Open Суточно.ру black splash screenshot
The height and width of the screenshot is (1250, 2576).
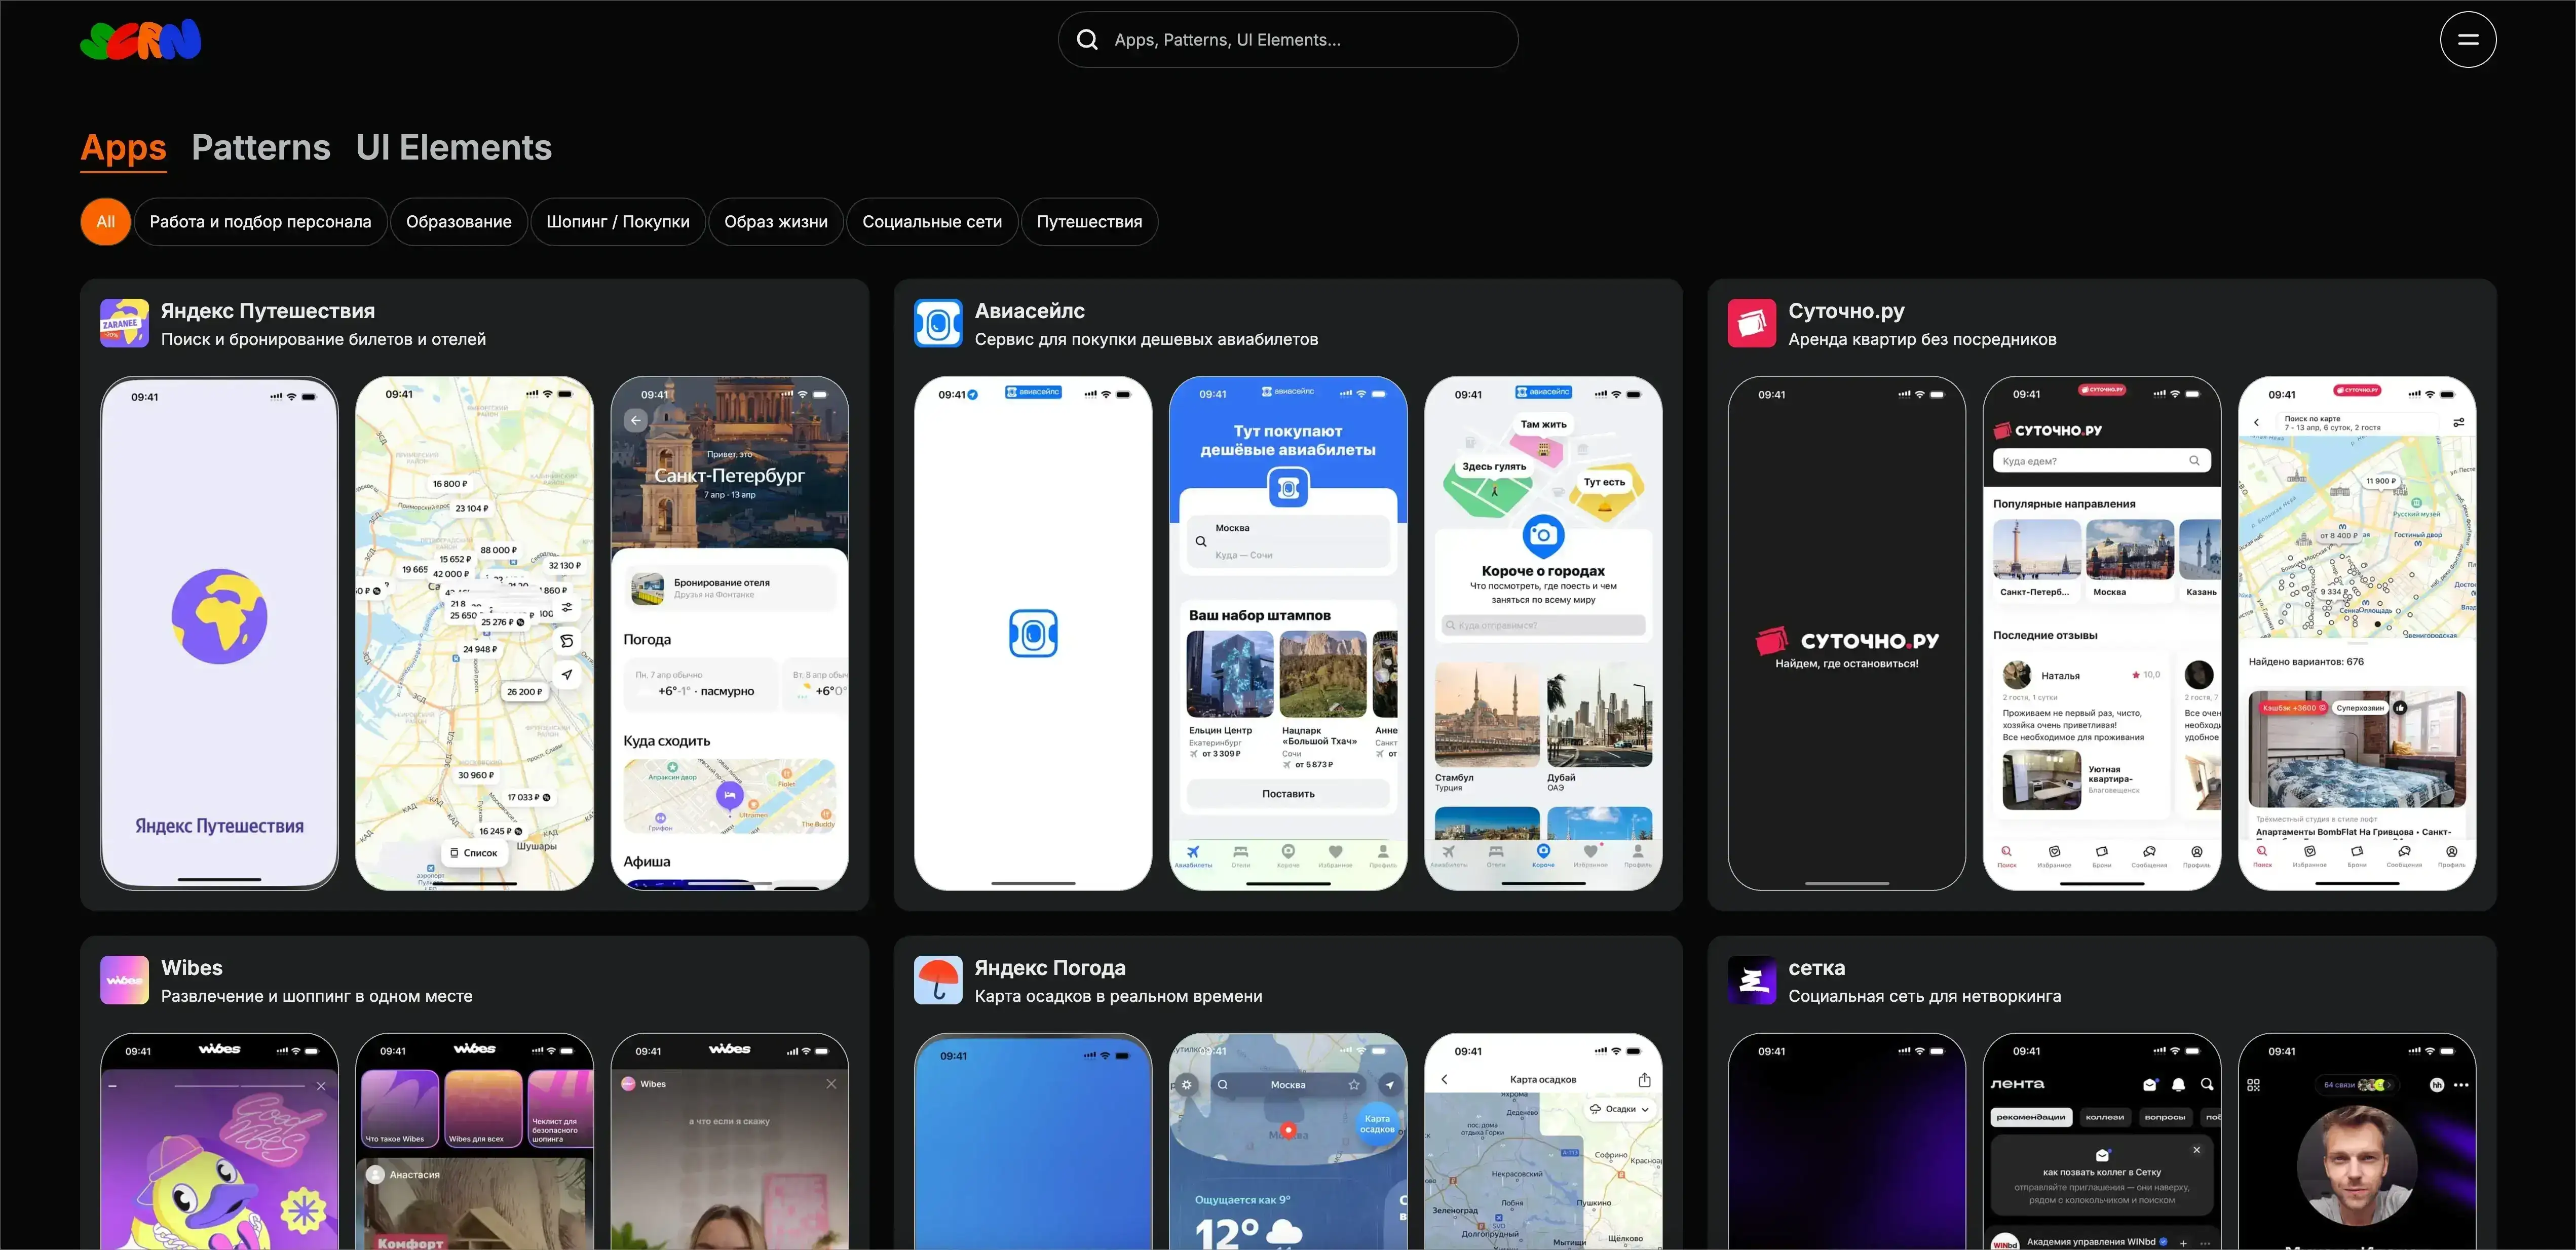(1847, 634)
